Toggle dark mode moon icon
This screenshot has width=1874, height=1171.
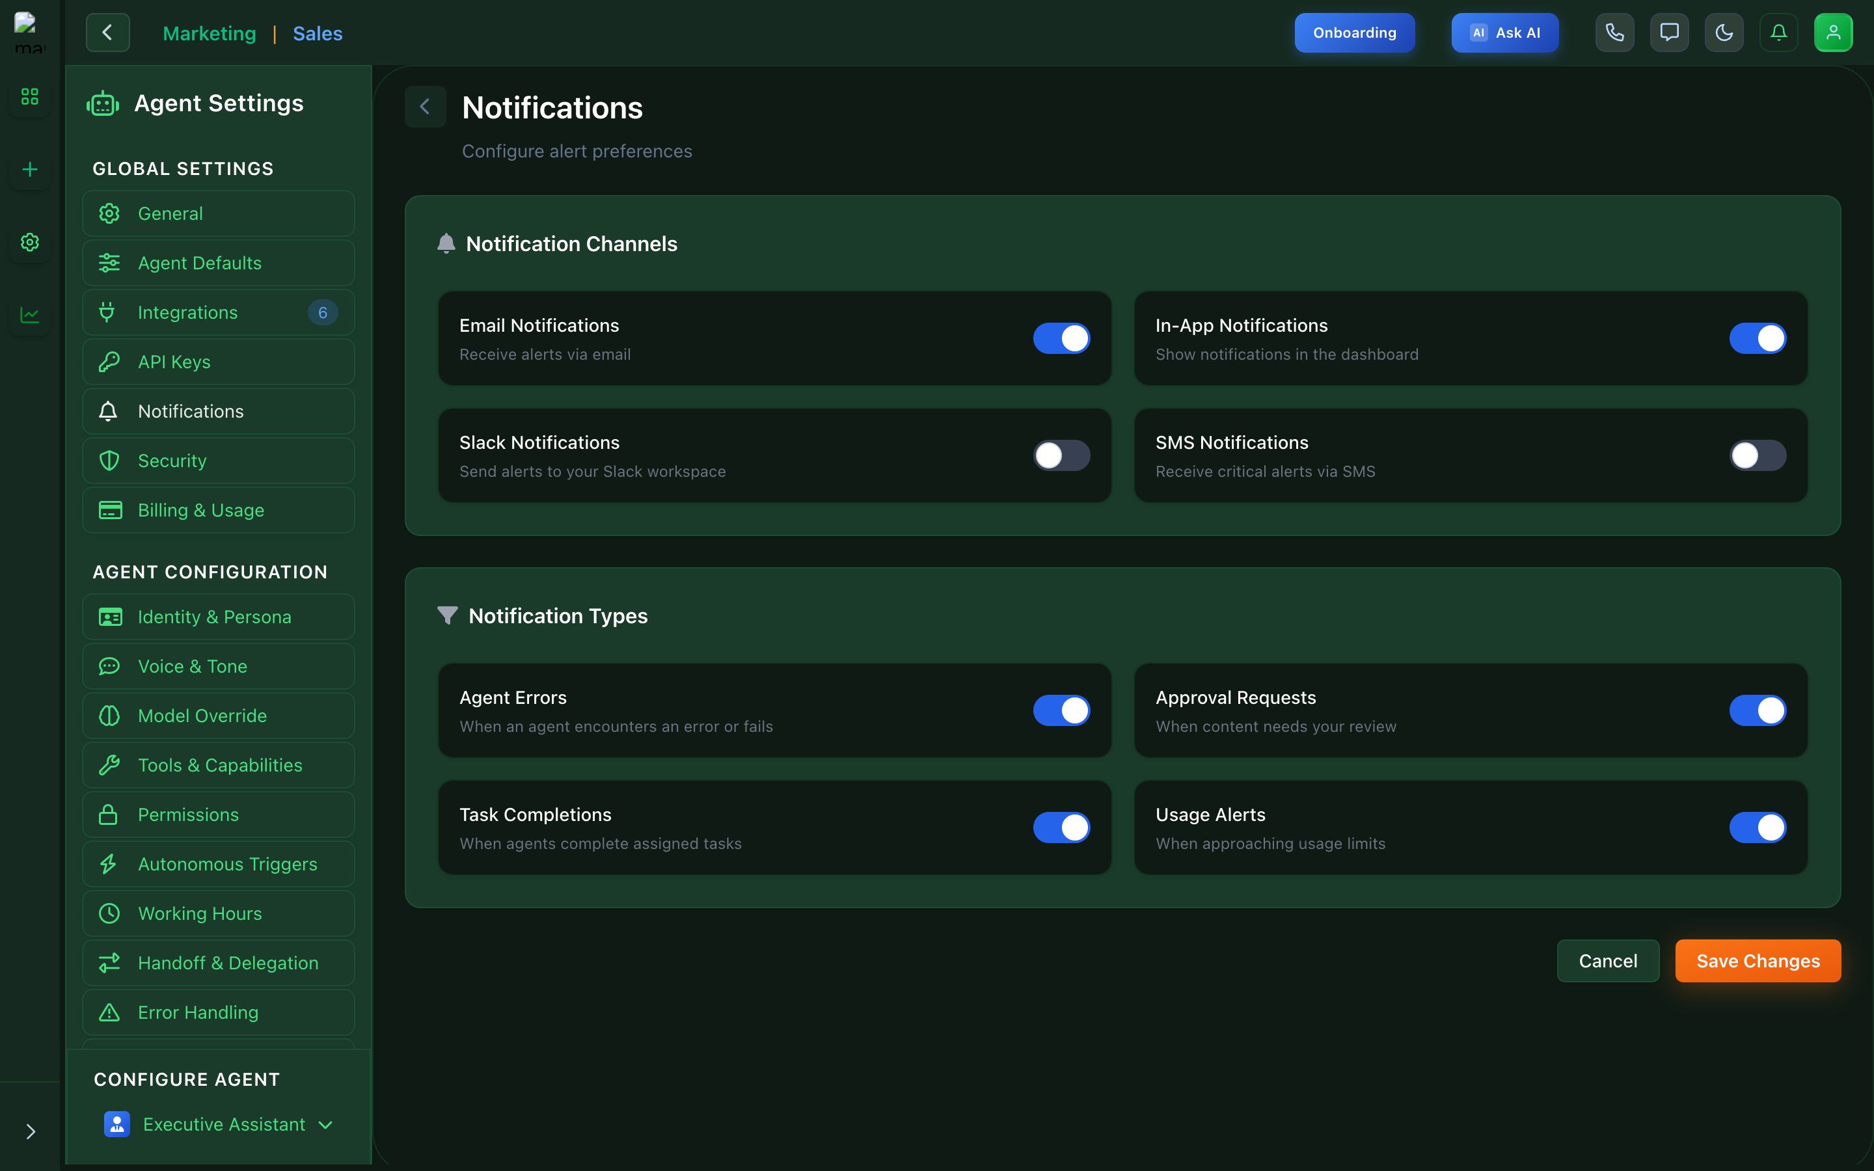[1724, 33]
